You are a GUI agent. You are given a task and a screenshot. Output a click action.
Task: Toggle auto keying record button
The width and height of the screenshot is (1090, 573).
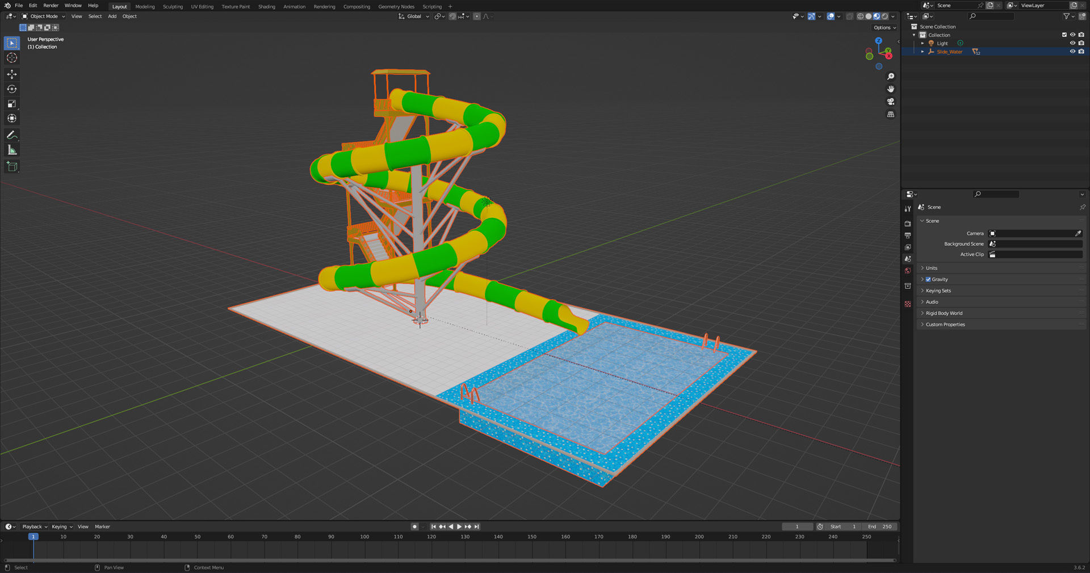click(414, 526)
